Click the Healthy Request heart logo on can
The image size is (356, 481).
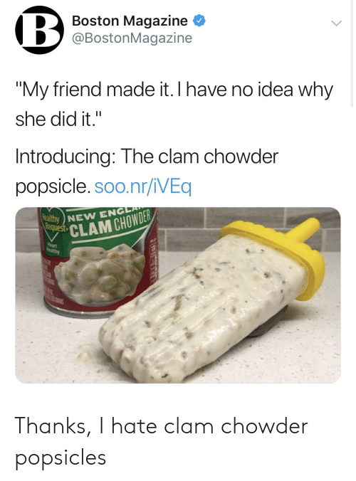[x=53, y=226]
